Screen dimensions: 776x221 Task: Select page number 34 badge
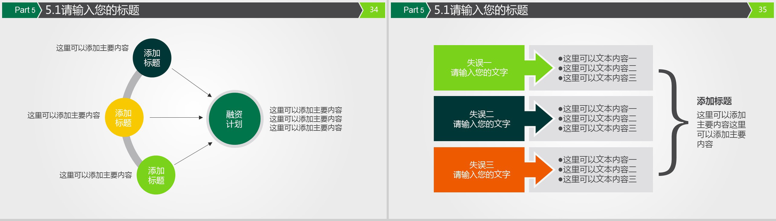click(374, 10)
